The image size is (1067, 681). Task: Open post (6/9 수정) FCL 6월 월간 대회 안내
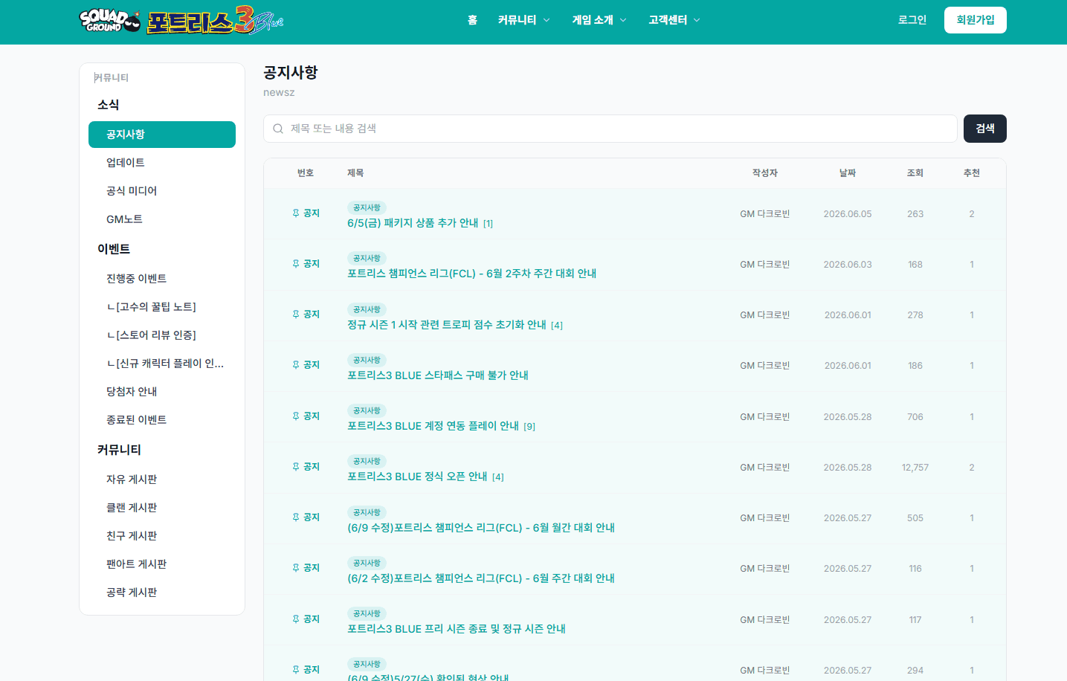(x=481, y=528)
